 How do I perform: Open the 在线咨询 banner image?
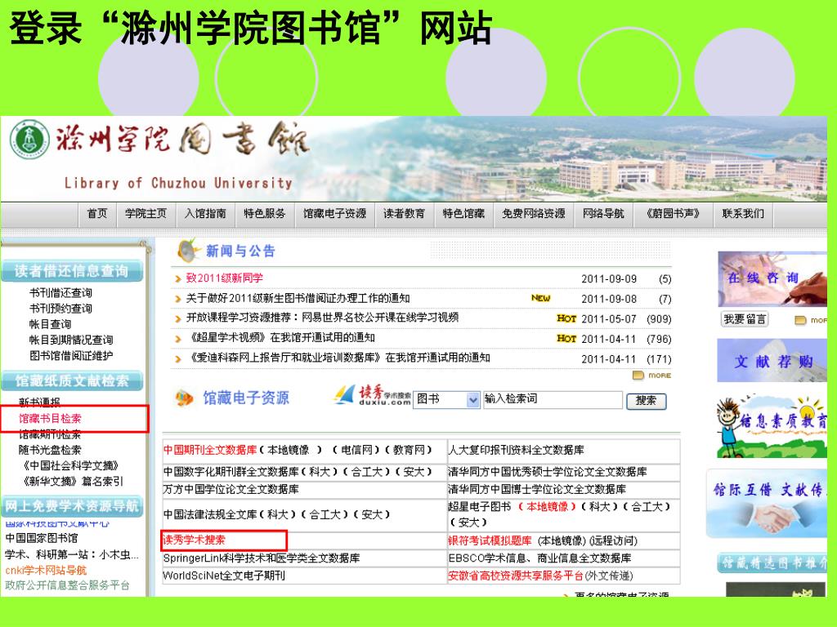[772, 279]
